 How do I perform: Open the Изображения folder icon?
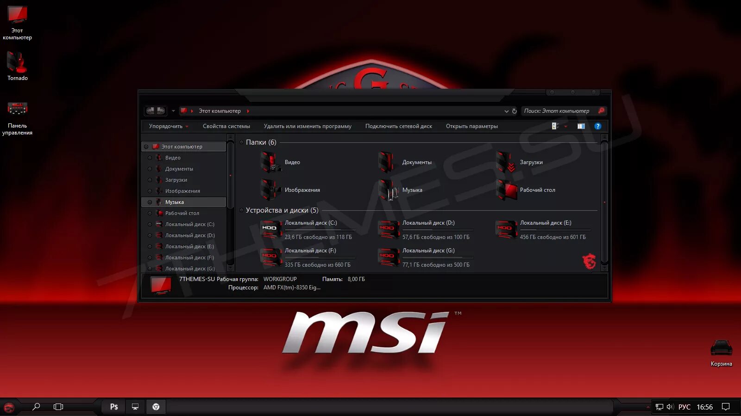270,190
